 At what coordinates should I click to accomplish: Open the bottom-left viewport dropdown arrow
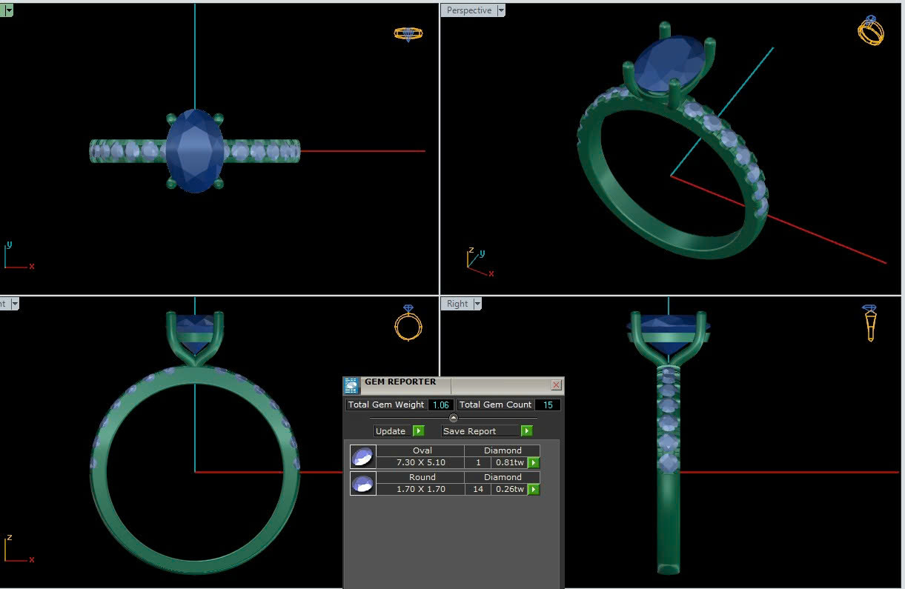point(14,304)
